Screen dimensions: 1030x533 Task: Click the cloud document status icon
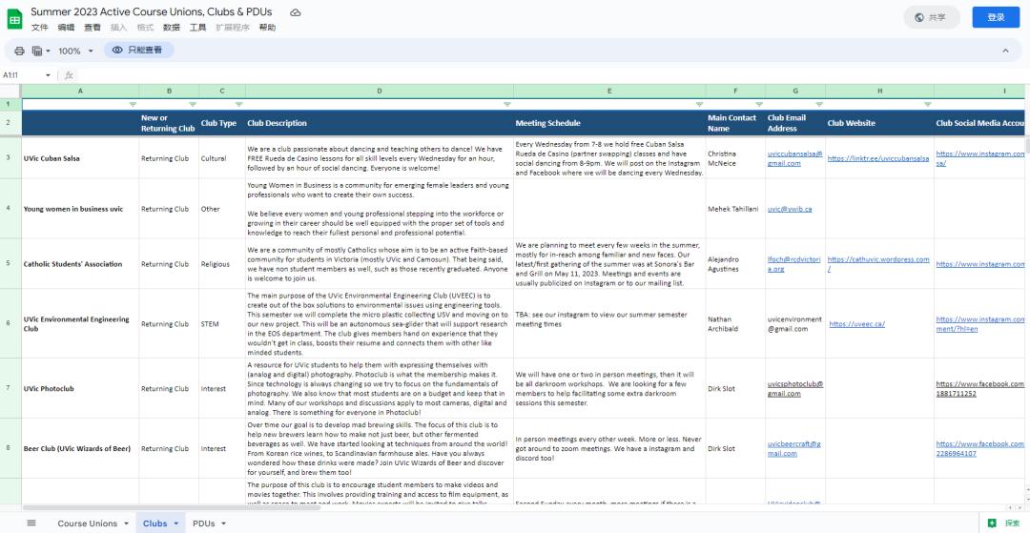click(x=296, y=12)
